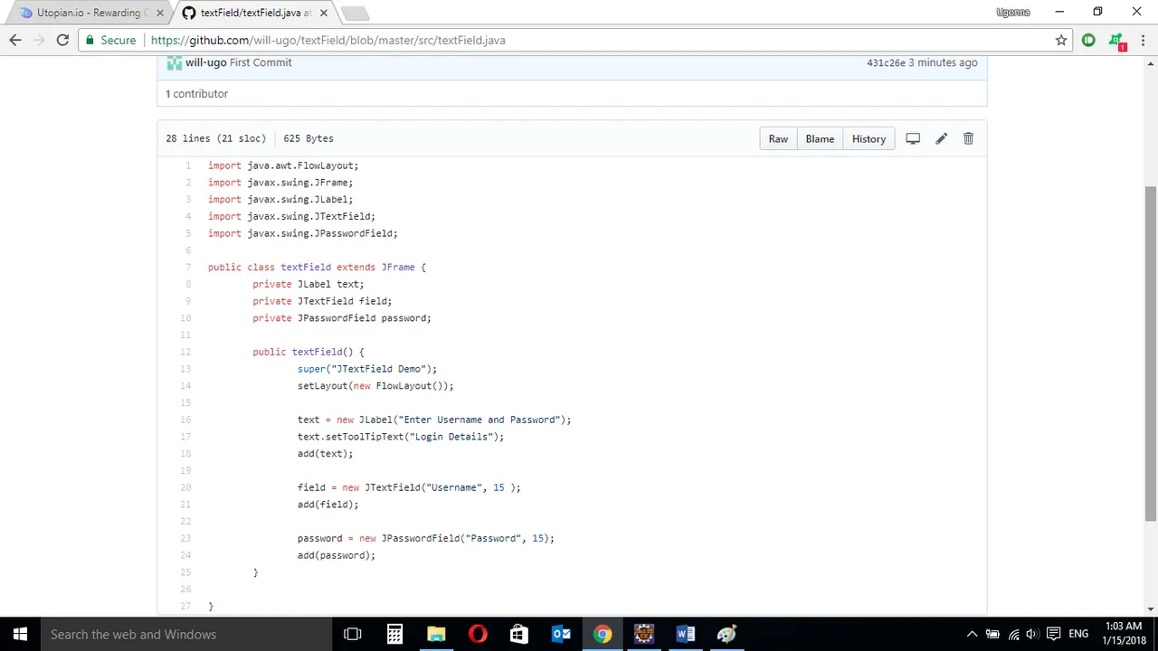Screen dimensions: 1158x651
Task: Bookmark this page with the star
Action: (1061, 40)
